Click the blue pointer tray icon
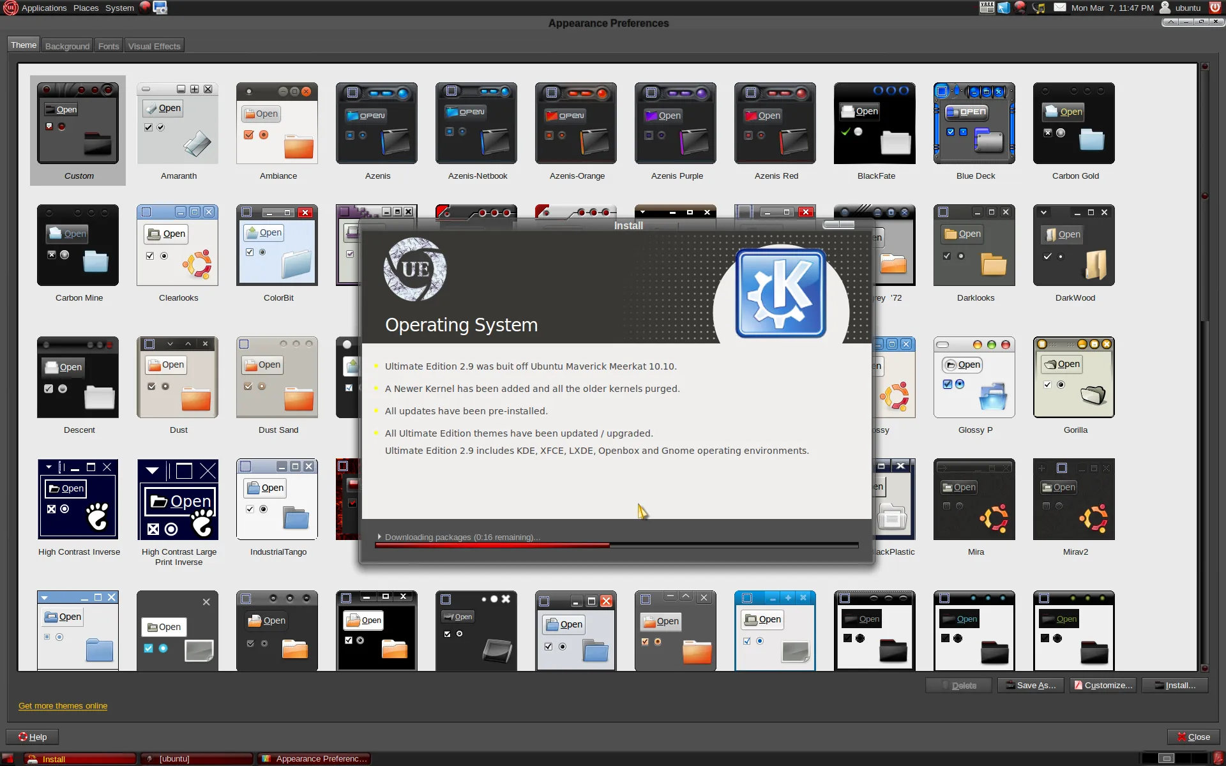Image resolution: width=1226 pixels, height=766 pixels. click(x=1003, y=8)
